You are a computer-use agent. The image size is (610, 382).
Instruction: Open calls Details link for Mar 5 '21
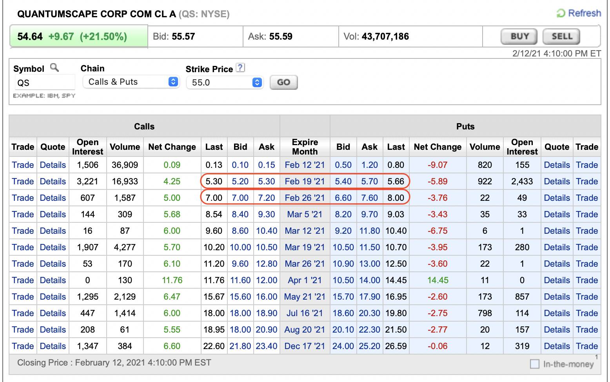point(53,214)
